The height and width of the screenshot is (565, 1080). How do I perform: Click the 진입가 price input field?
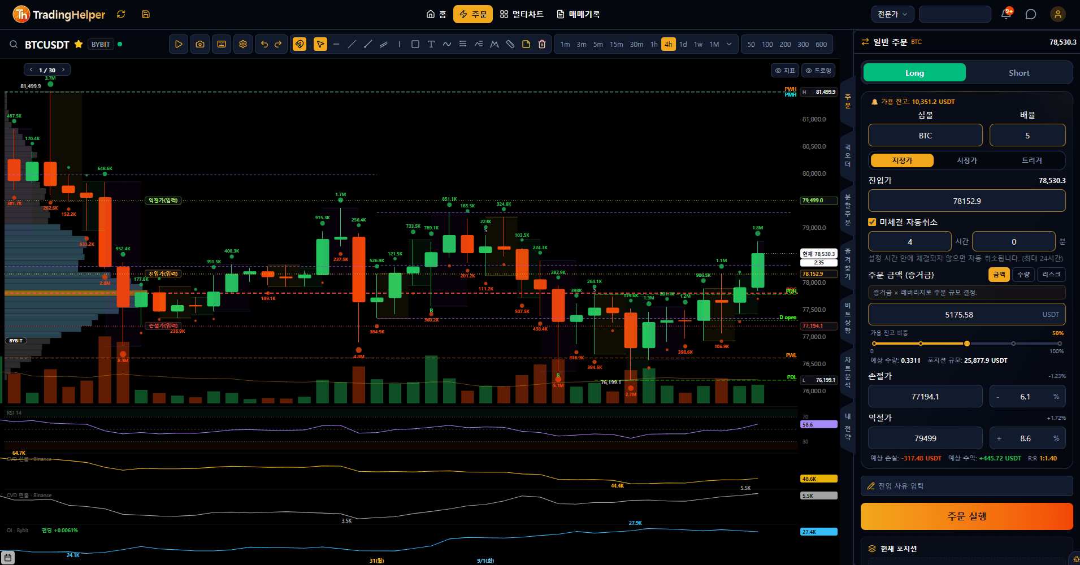pyautogui.click(x=966, y=201)
